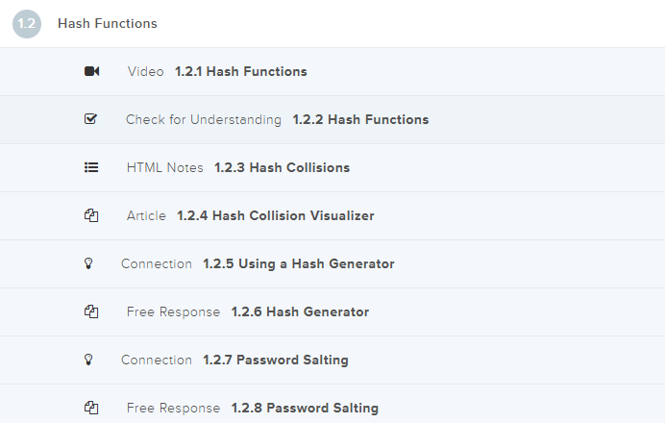Viewport: 665px width, 423px height.
Task: Open 1.2.7 Password Salting connection
Action: tap(275, 360)
